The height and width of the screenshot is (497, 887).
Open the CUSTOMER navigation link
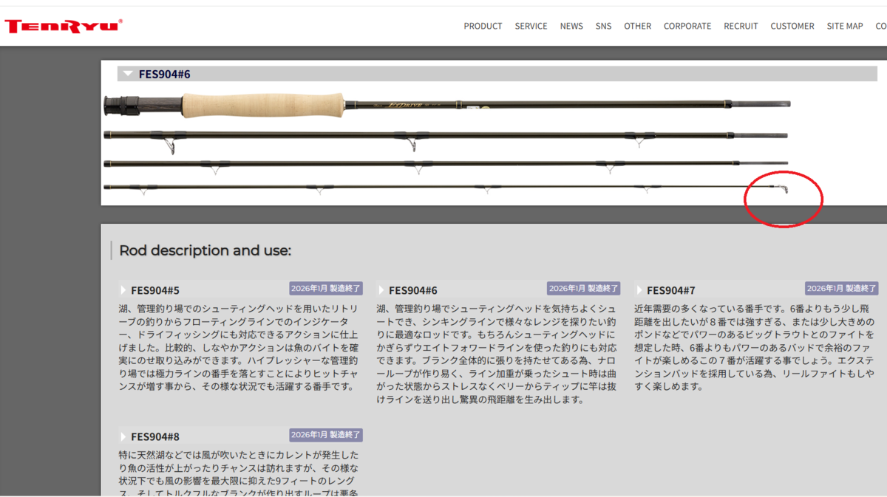coord(792,26)
